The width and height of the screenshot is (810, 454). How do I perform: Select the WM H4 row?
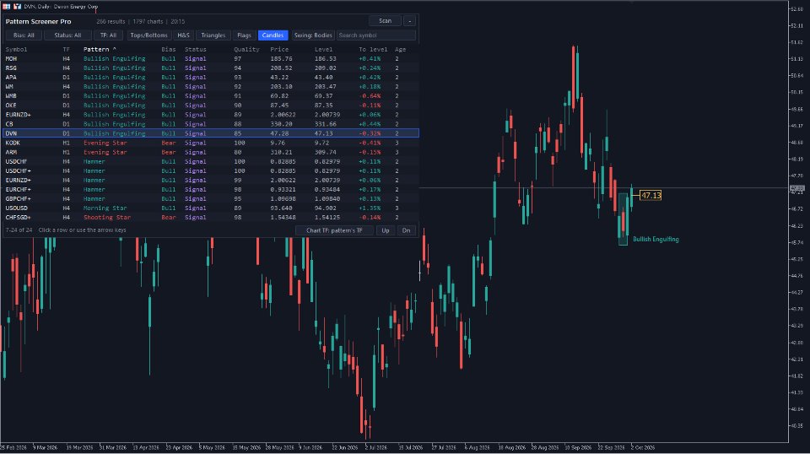(x=211, y=87)
